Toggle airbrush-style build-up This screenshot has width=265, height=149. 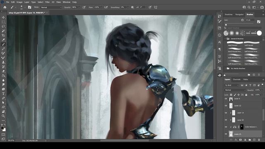(x=106, y=7)
